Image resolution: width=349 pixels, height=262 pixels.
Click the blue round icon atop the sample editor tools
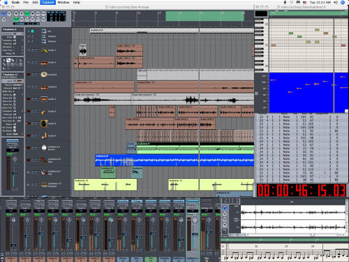coord(225,208)
